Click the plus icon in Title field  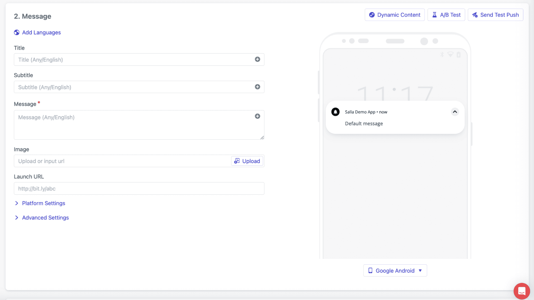click(257, 59)
